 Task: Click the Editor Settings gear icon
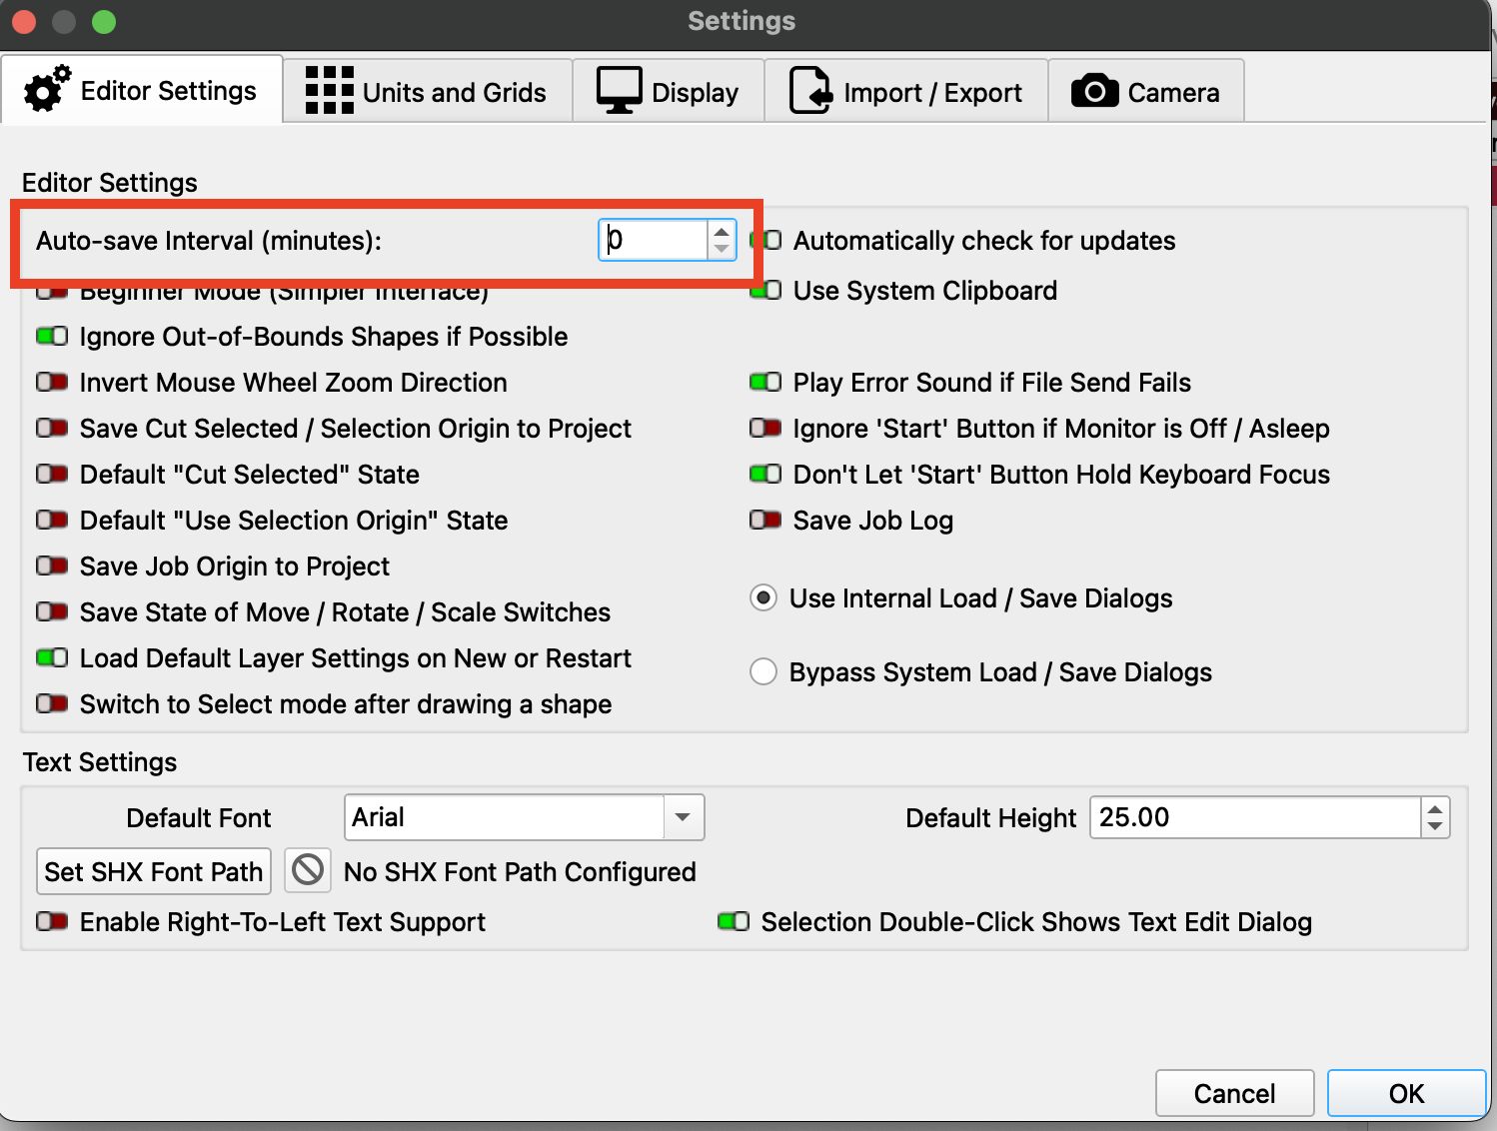[x=47, y=89]
